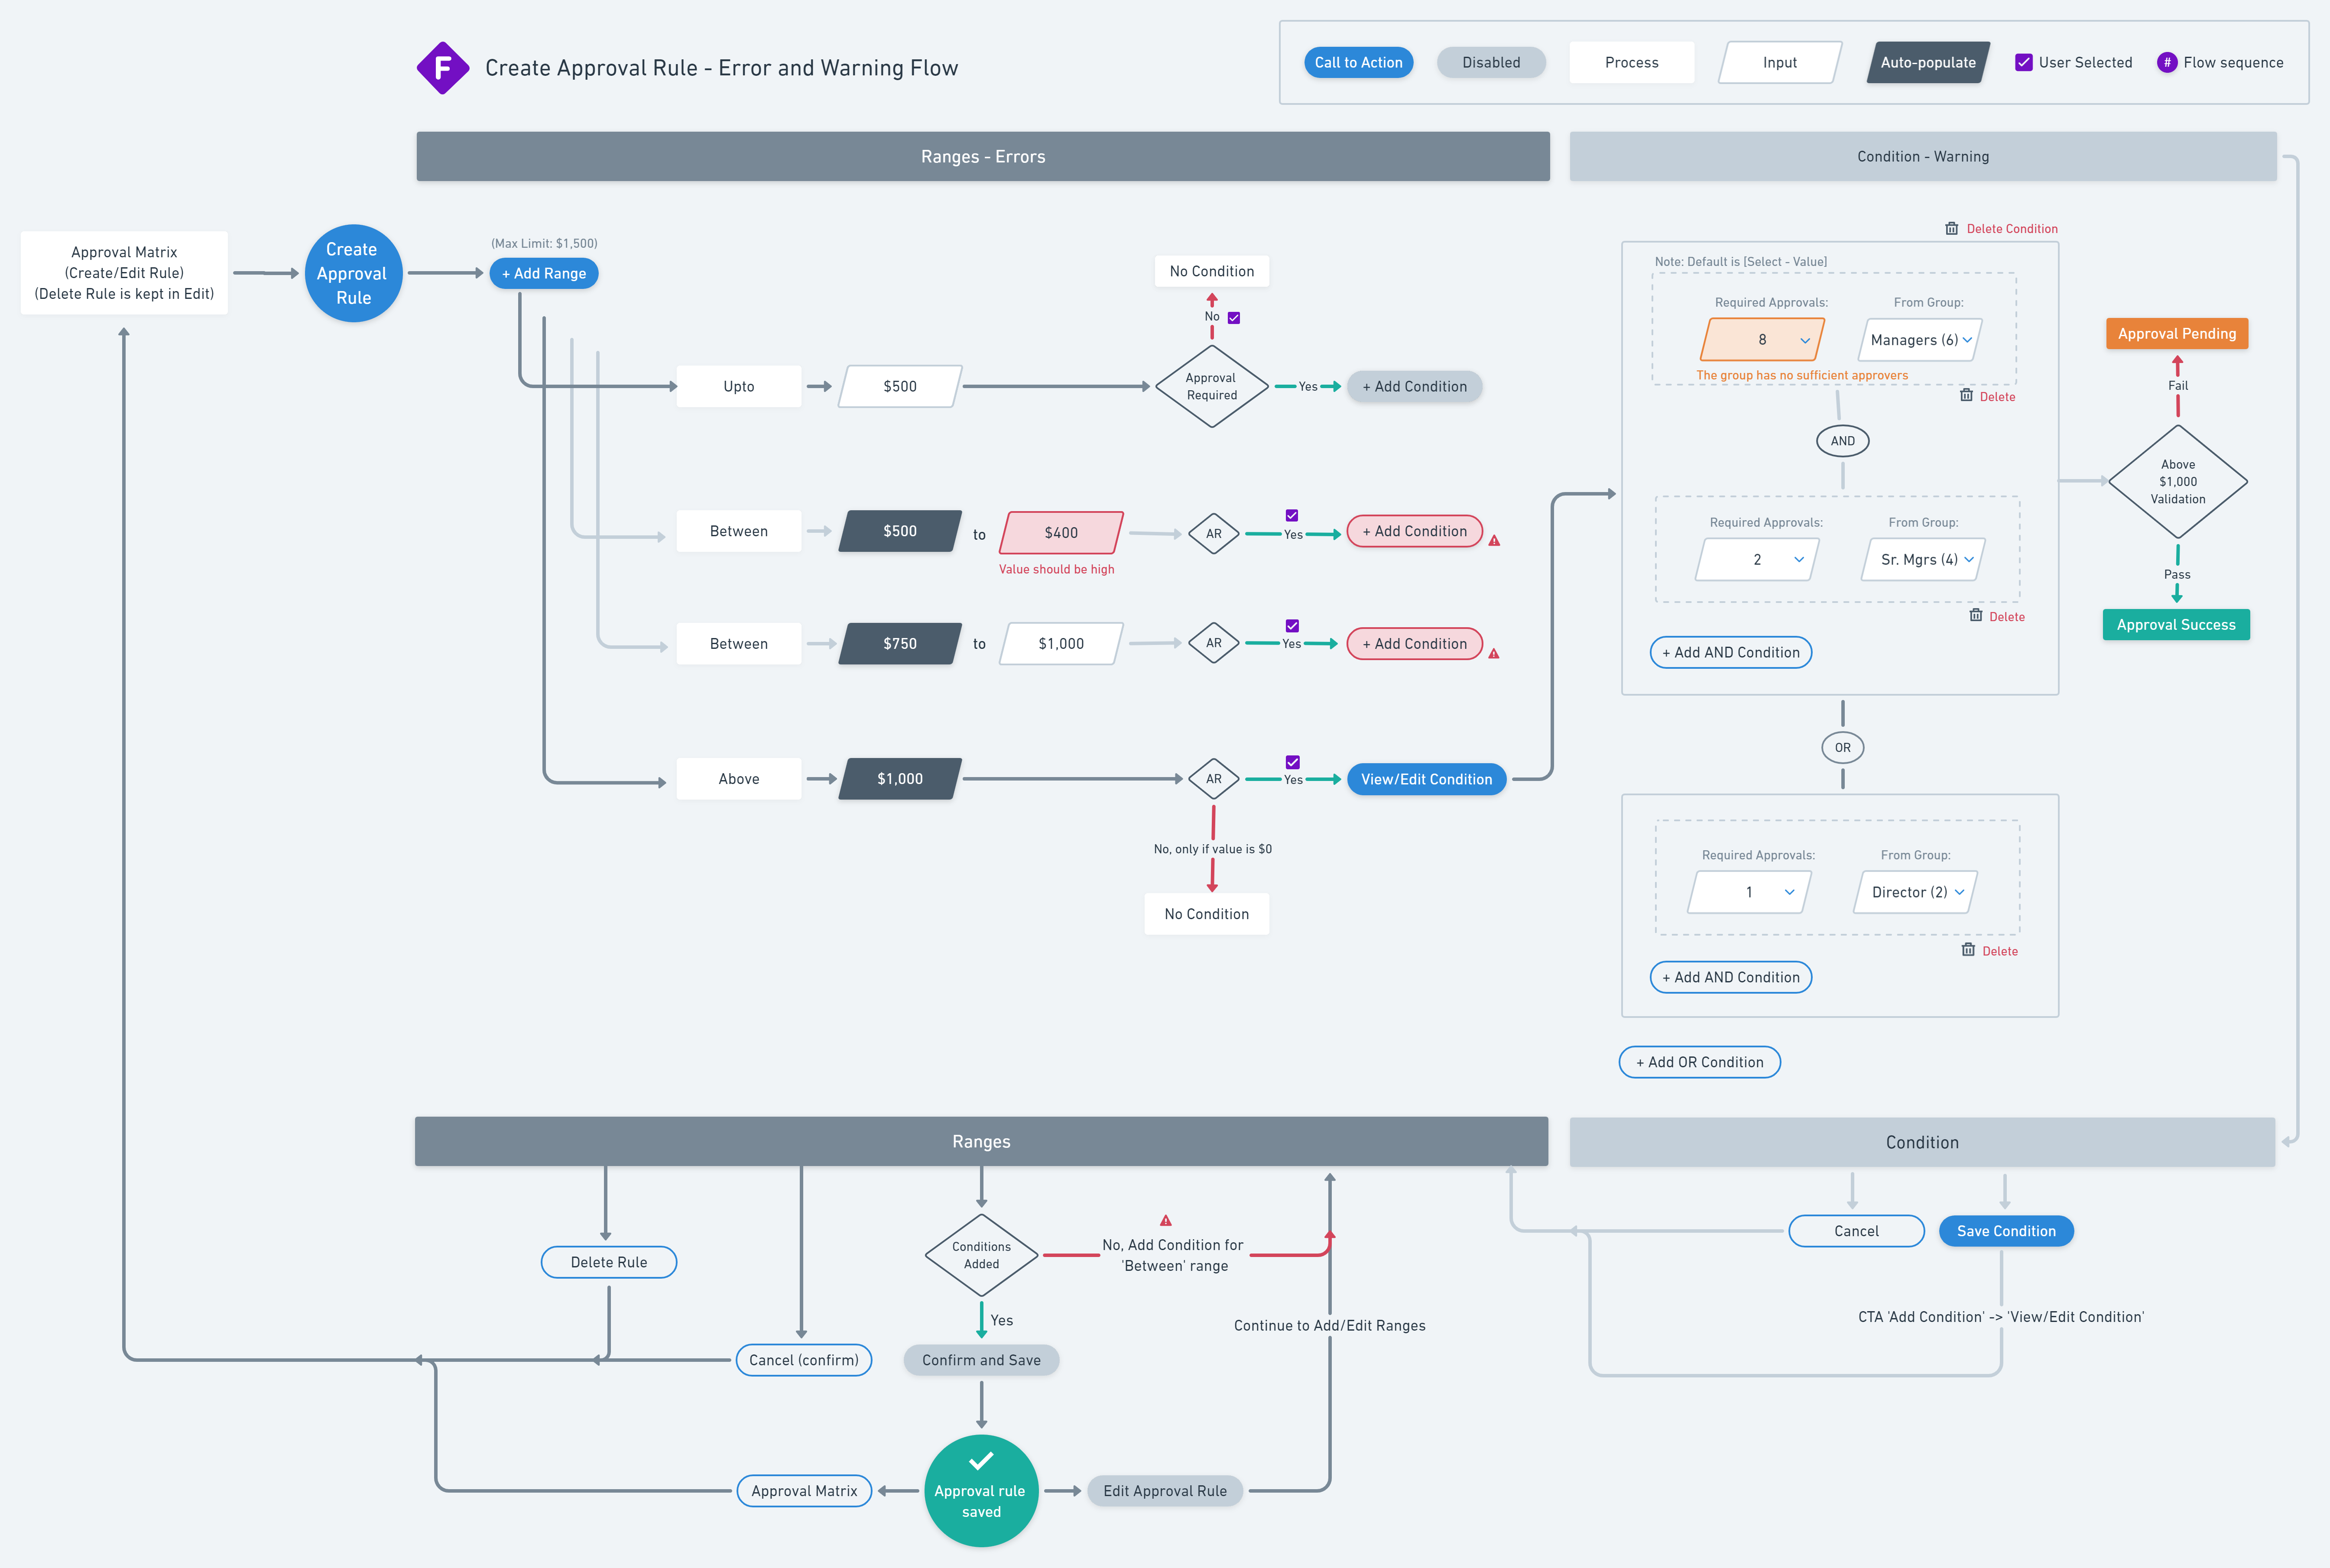Click warning triangle beside $1,000 range Add Condition

click(1494, 654)
